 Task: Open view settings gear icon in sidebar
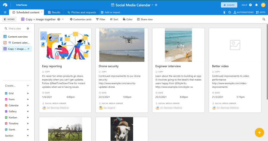click(x=28, y=29)
